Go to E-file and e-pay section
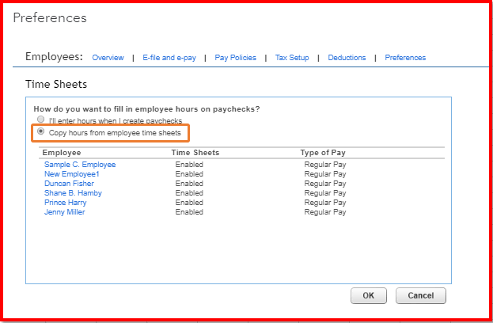Screen dimensions: 493x323 pos(168,58)
